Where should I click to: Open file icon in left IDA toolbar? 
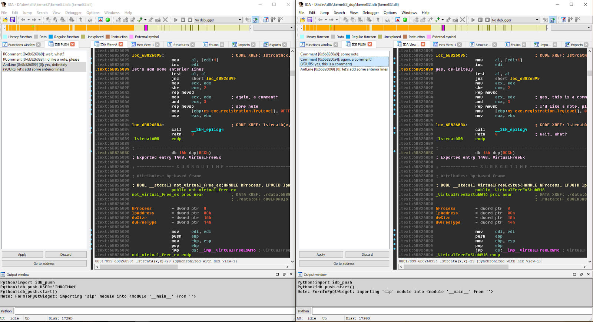[x=5, y=20]
